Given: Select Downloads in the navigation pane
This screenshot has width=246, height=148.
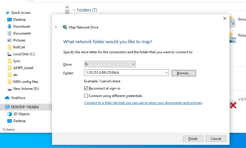Looking at the screenshot, I should coord(22,26).
